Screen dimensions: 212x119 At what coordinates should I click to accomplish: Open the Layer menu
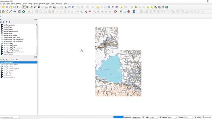(x=13, y=4)
